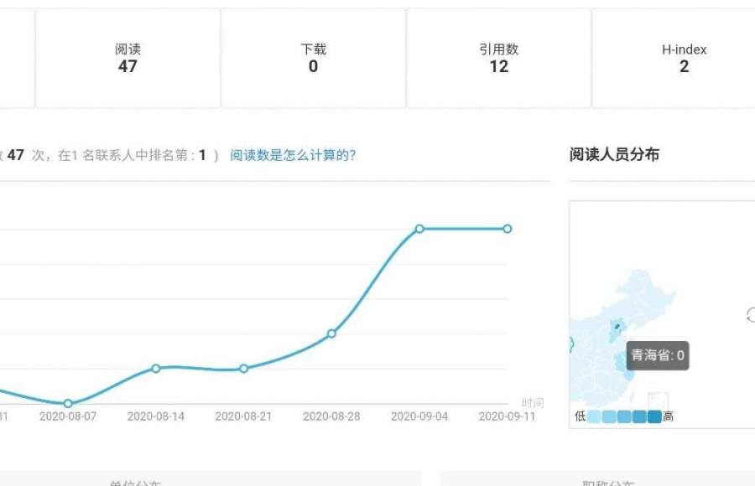Image resolution: width=755 pixels, height=486 pixels.
Task: Click the 2020-08-28 axis date label
Action: [x=331, y=416]
